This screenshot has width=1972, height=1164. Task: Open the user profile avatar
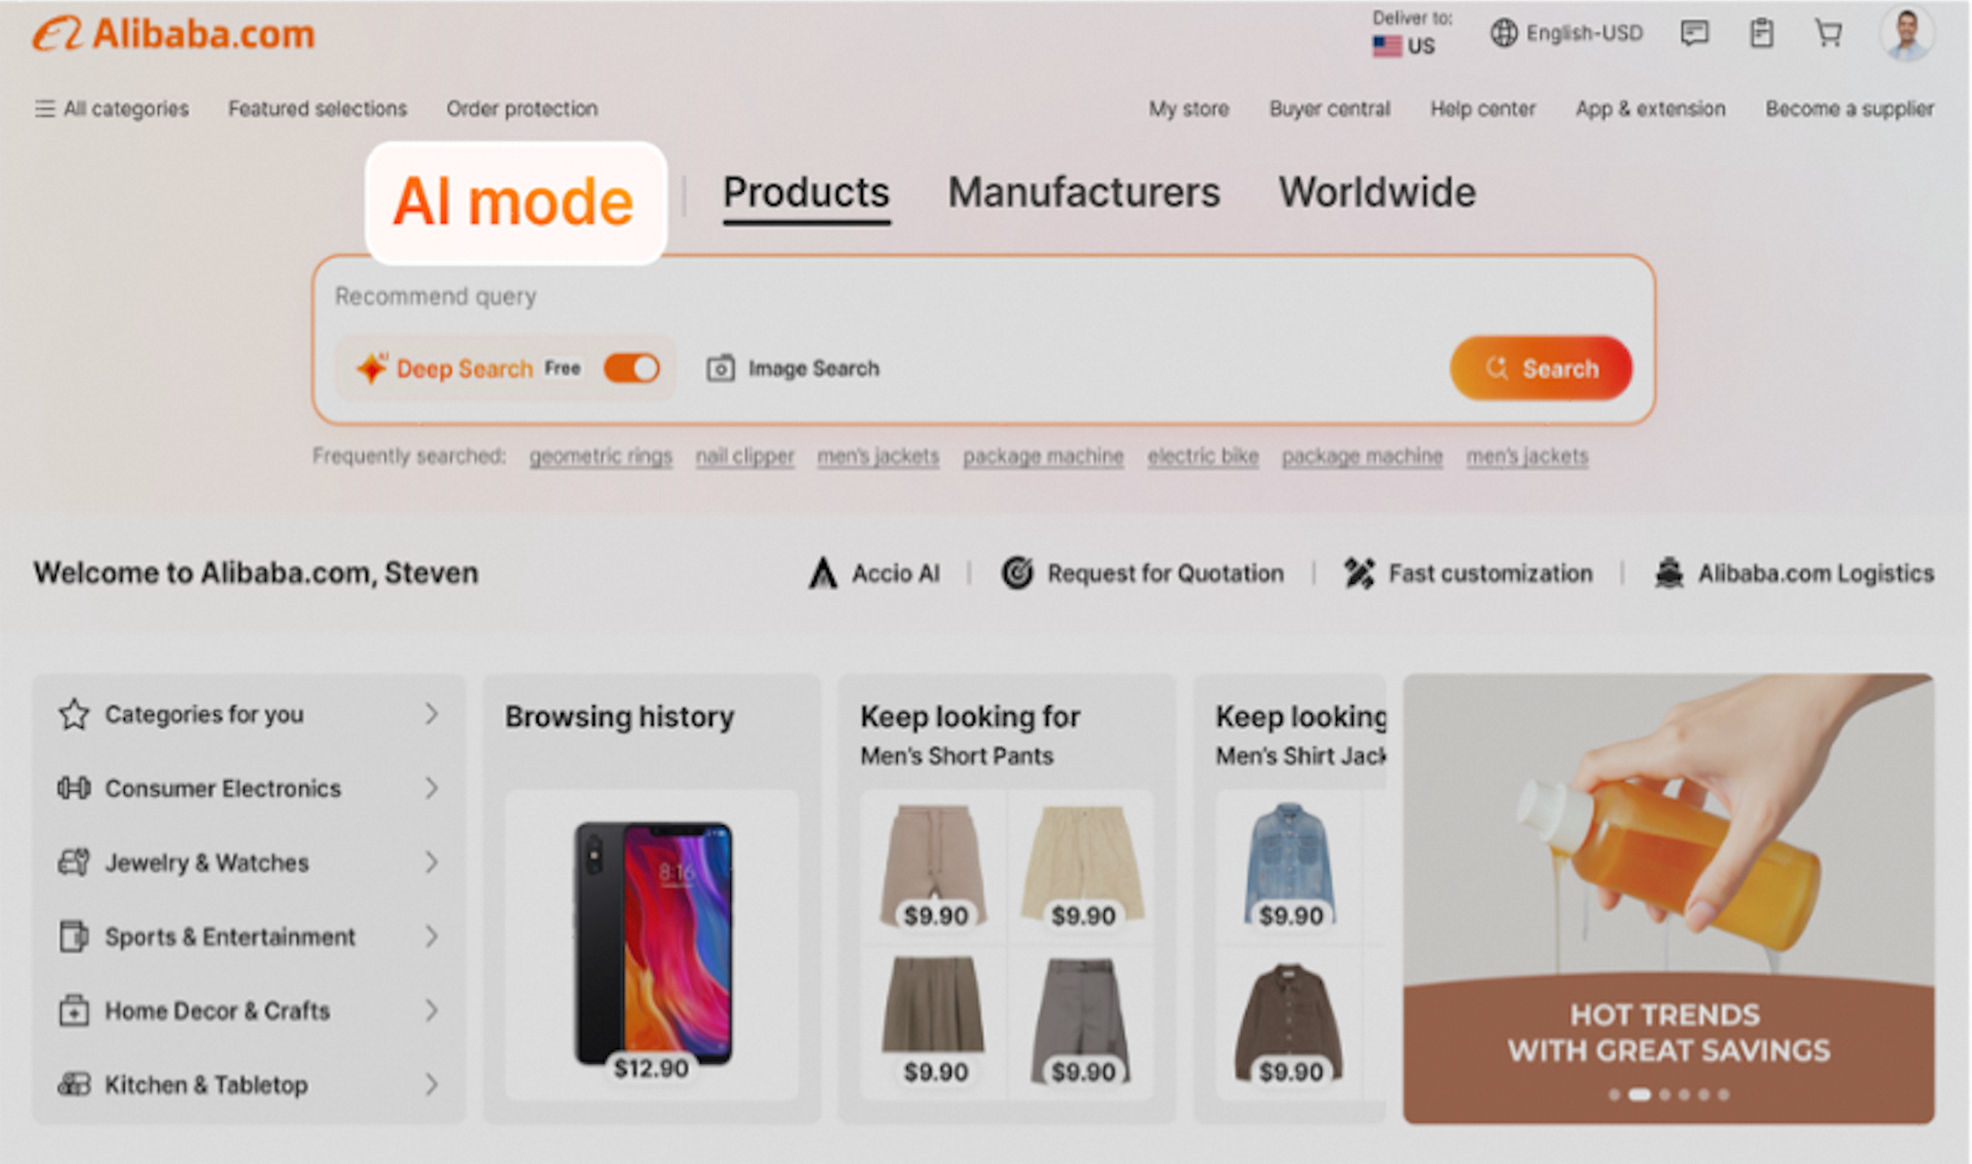(1907, 34)
